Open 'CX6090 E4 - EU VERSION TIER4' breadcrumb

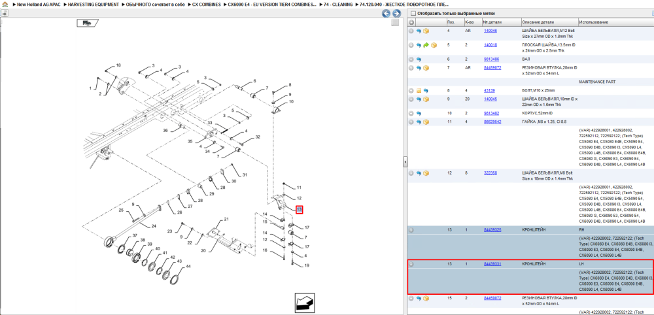tap(272, 4)
